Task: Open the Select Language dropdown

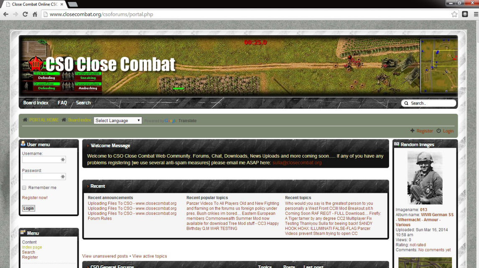Action: (117, 120)
